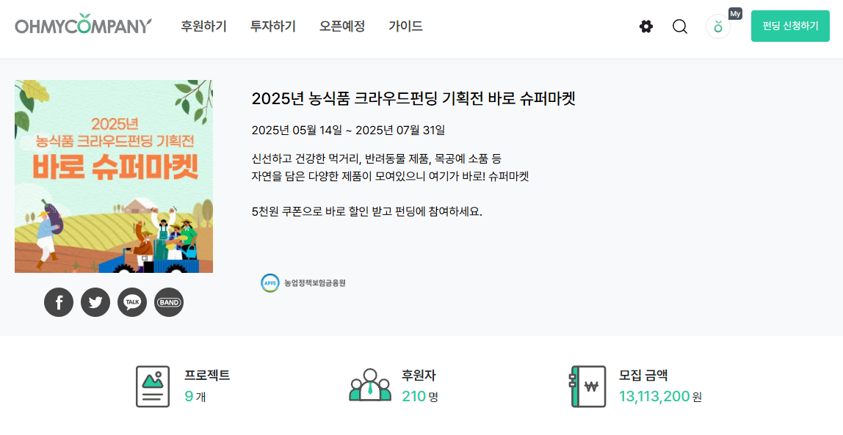Click the 펀딩 신청하기 button
Screen dimensions: 843x435
tap(790, 26)
